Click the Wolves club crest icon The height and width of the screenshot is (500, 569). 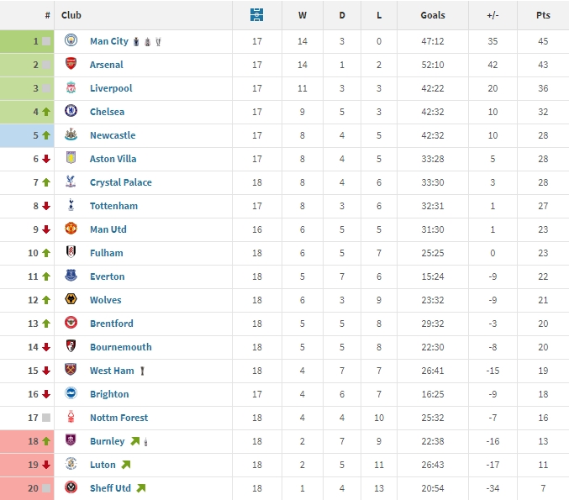click(71, 300)
